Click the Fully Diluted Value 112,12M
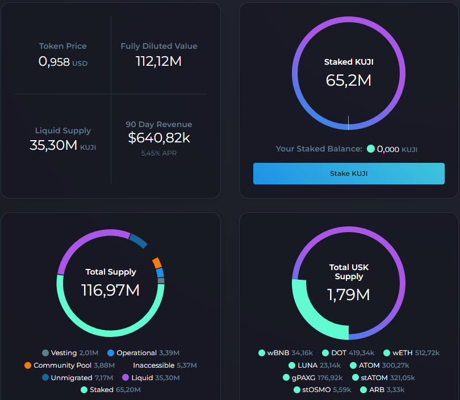 coord(158,61)
